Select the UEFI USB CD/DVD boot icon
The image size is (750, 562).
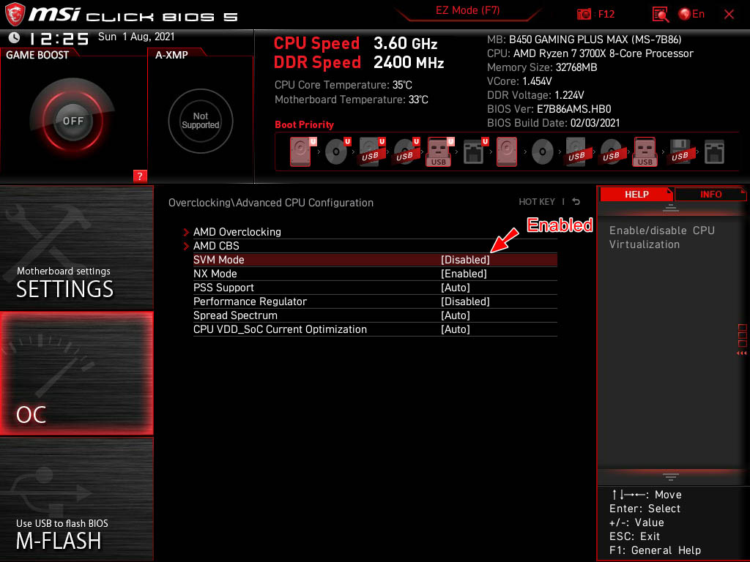point(406,152)
